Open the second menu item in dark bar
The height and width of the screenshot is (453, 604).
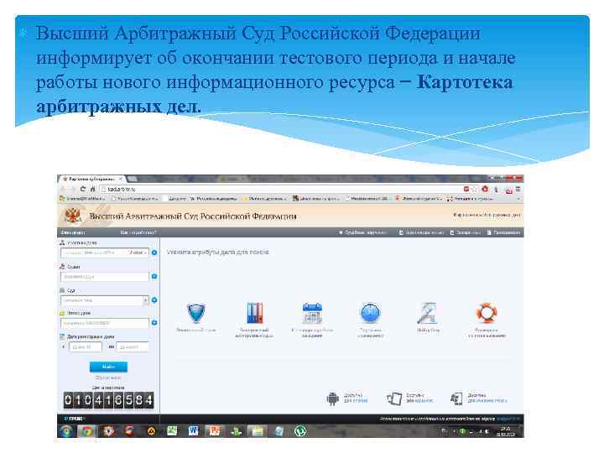coord(138,232)
